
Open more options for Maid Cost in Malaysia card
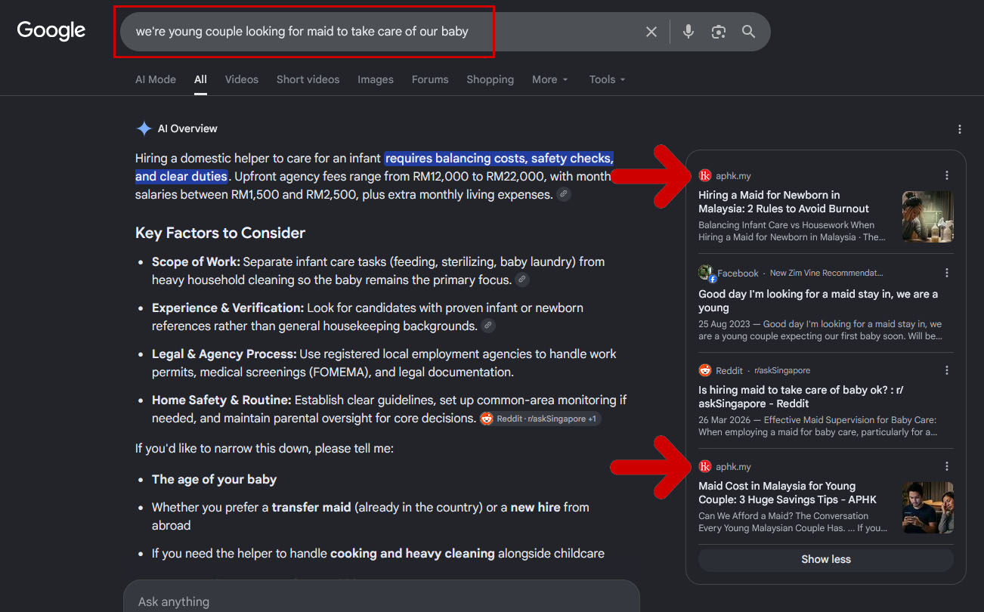click(947, 466)
